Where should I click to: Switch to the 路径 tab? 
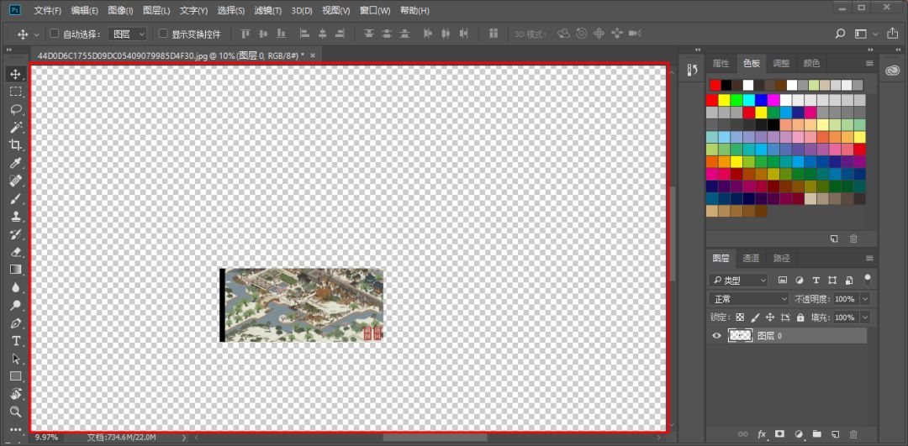[x=781, y=258]
